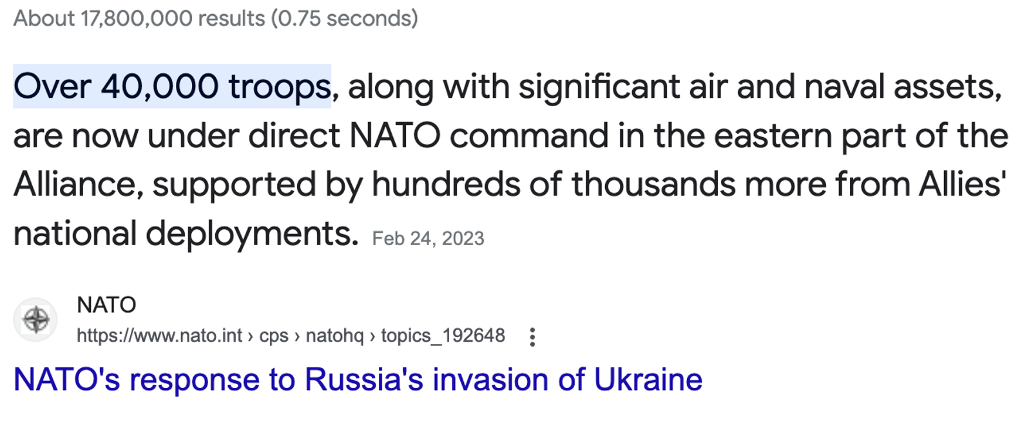Screen dimensions: 1031x424
Task: Open "NATO's response to Russia's invasion" link
Action: click(x=358, y=380)
